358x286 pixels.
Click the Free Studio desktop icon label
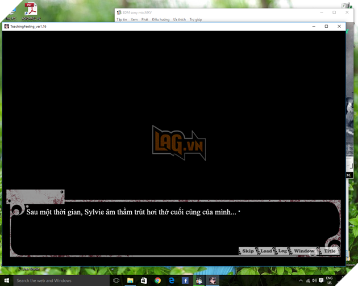coord(31,269)
